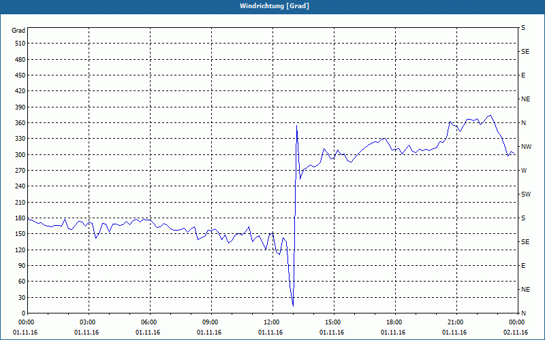This screenshot has height=340, width=545.
Task: Select the 450 degree axis label
Action: coord(20,75)
